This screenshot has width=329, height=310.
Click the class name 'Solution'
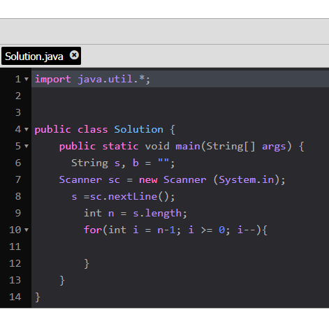pos(138,129)
